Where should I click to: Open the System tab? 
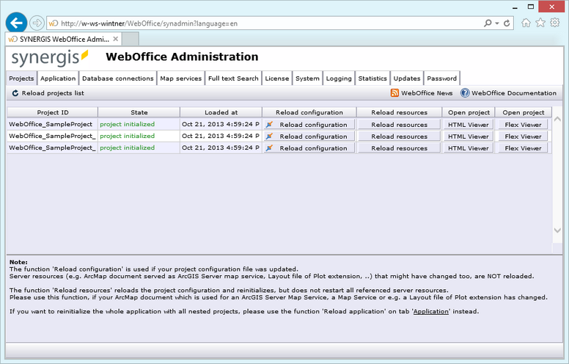307,79
